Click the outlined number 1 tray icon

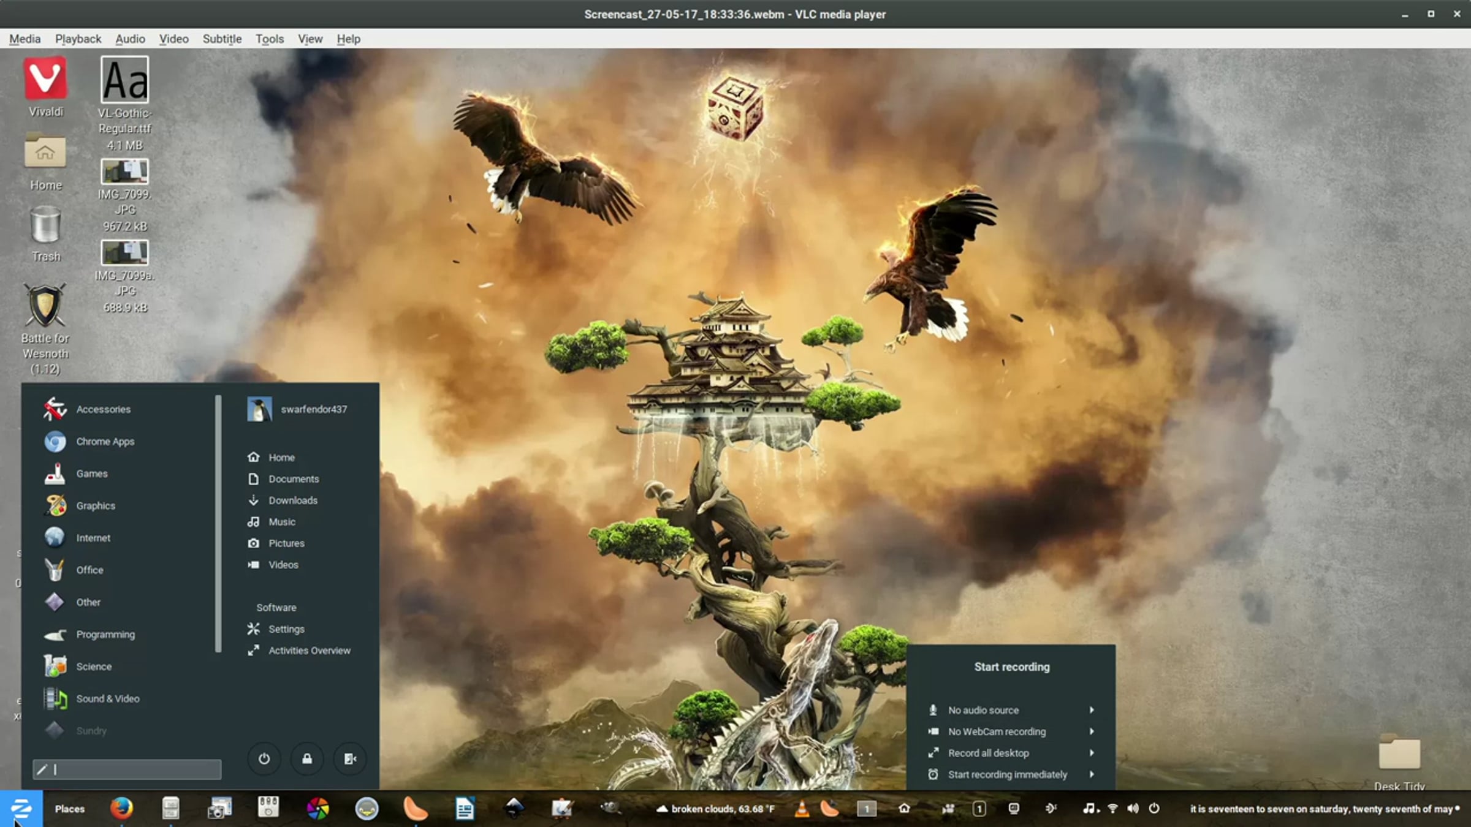(979, 809)
